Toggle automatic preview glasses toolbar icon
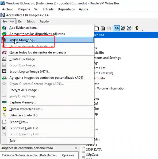The height and width of the screenshot is (159, 158). tap(117, 28)
